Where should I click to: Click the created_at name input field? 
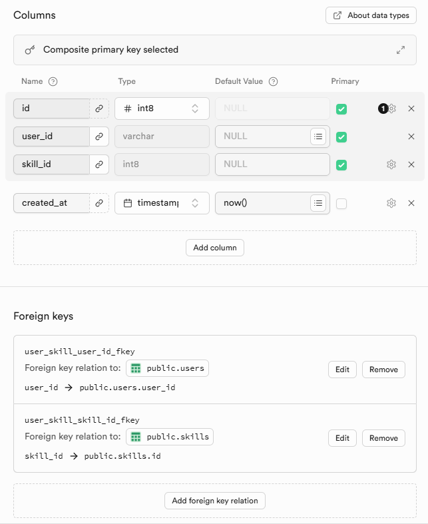(51, 203)
